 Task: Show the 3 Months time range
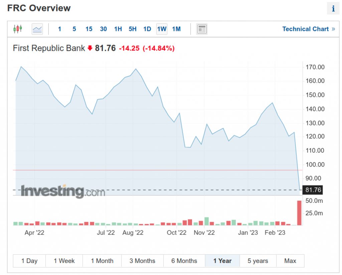tap(142, 261)
